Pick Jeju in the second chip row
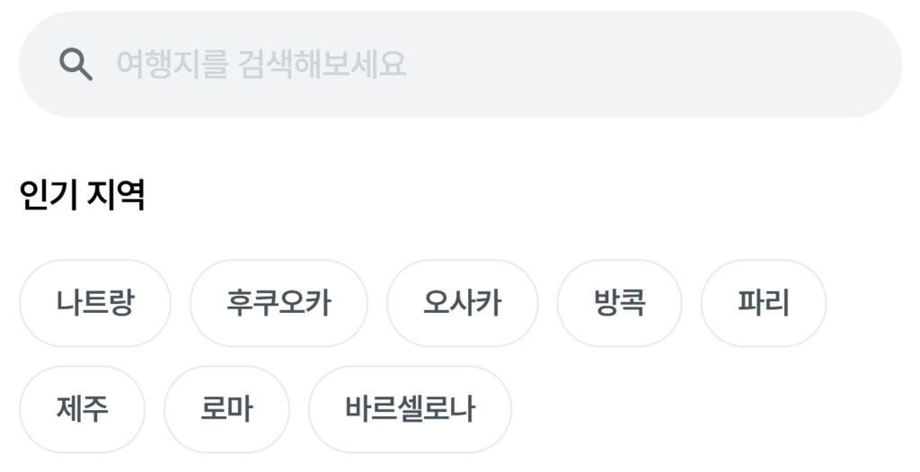Screen dimensions: 920x472 82,409
